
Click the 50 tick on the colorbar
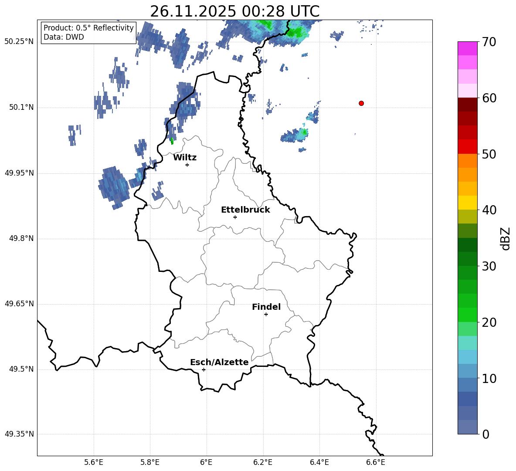pos(489,154)
